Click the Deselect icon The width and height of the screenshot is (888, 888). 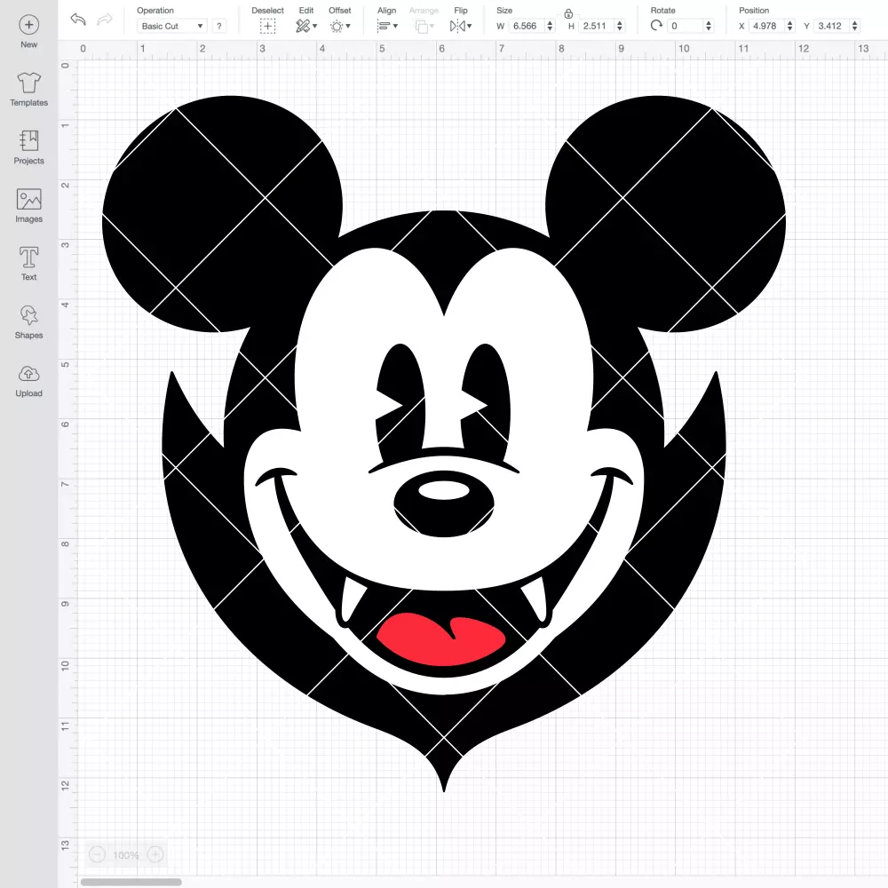point(268,26)
